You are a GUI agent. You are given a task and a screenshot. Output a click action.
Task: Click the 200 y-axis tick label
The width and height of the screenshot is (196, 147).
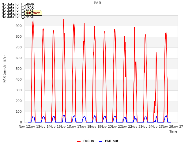pyautogui.click(x=19, y=101)
